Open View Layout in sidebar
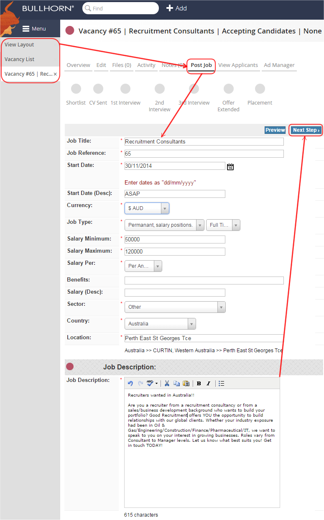This screenshot has width=324, height=520. (x=19, y=45)
